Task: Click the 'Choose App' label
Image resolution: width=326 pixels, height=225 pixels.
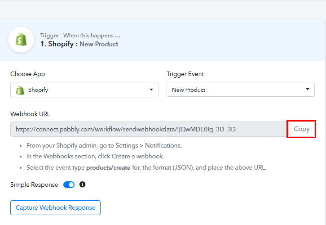Action: [x=28, y=74]
